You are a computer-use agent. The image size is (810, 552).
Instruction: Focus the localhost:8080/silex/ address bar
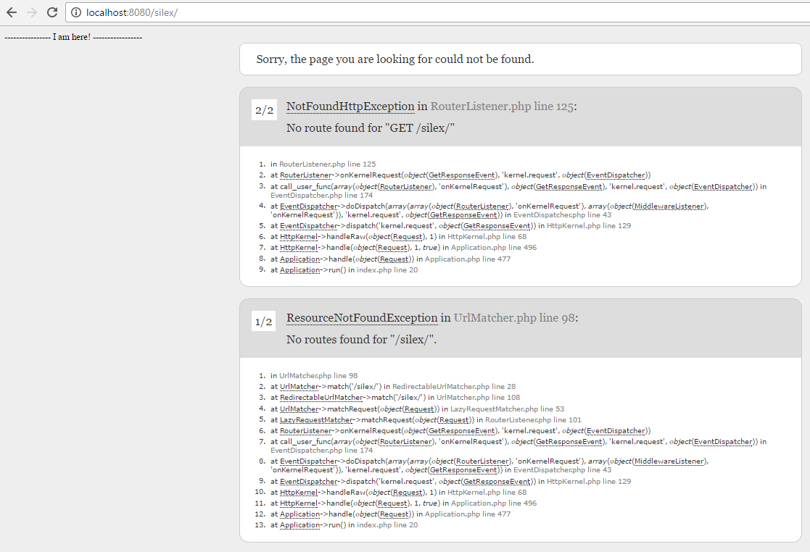437,12
